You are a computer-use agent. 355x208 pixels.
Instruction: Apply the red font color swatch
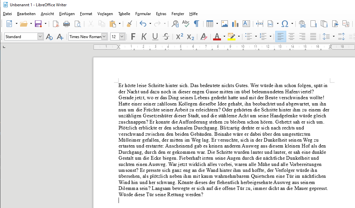[217, 36]
